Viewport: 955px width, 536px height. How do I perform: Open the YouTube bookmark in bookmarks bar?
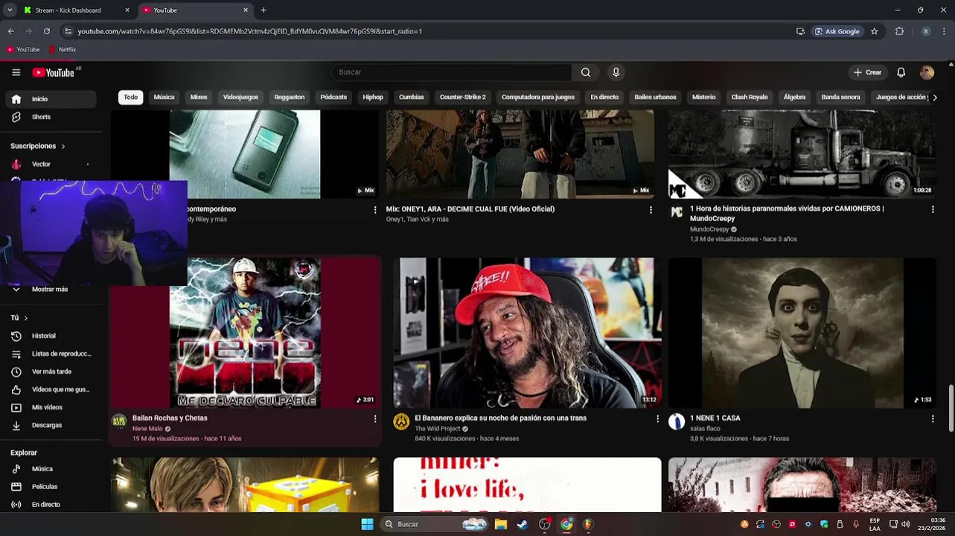pyautogui.click(x=23, y=50)
